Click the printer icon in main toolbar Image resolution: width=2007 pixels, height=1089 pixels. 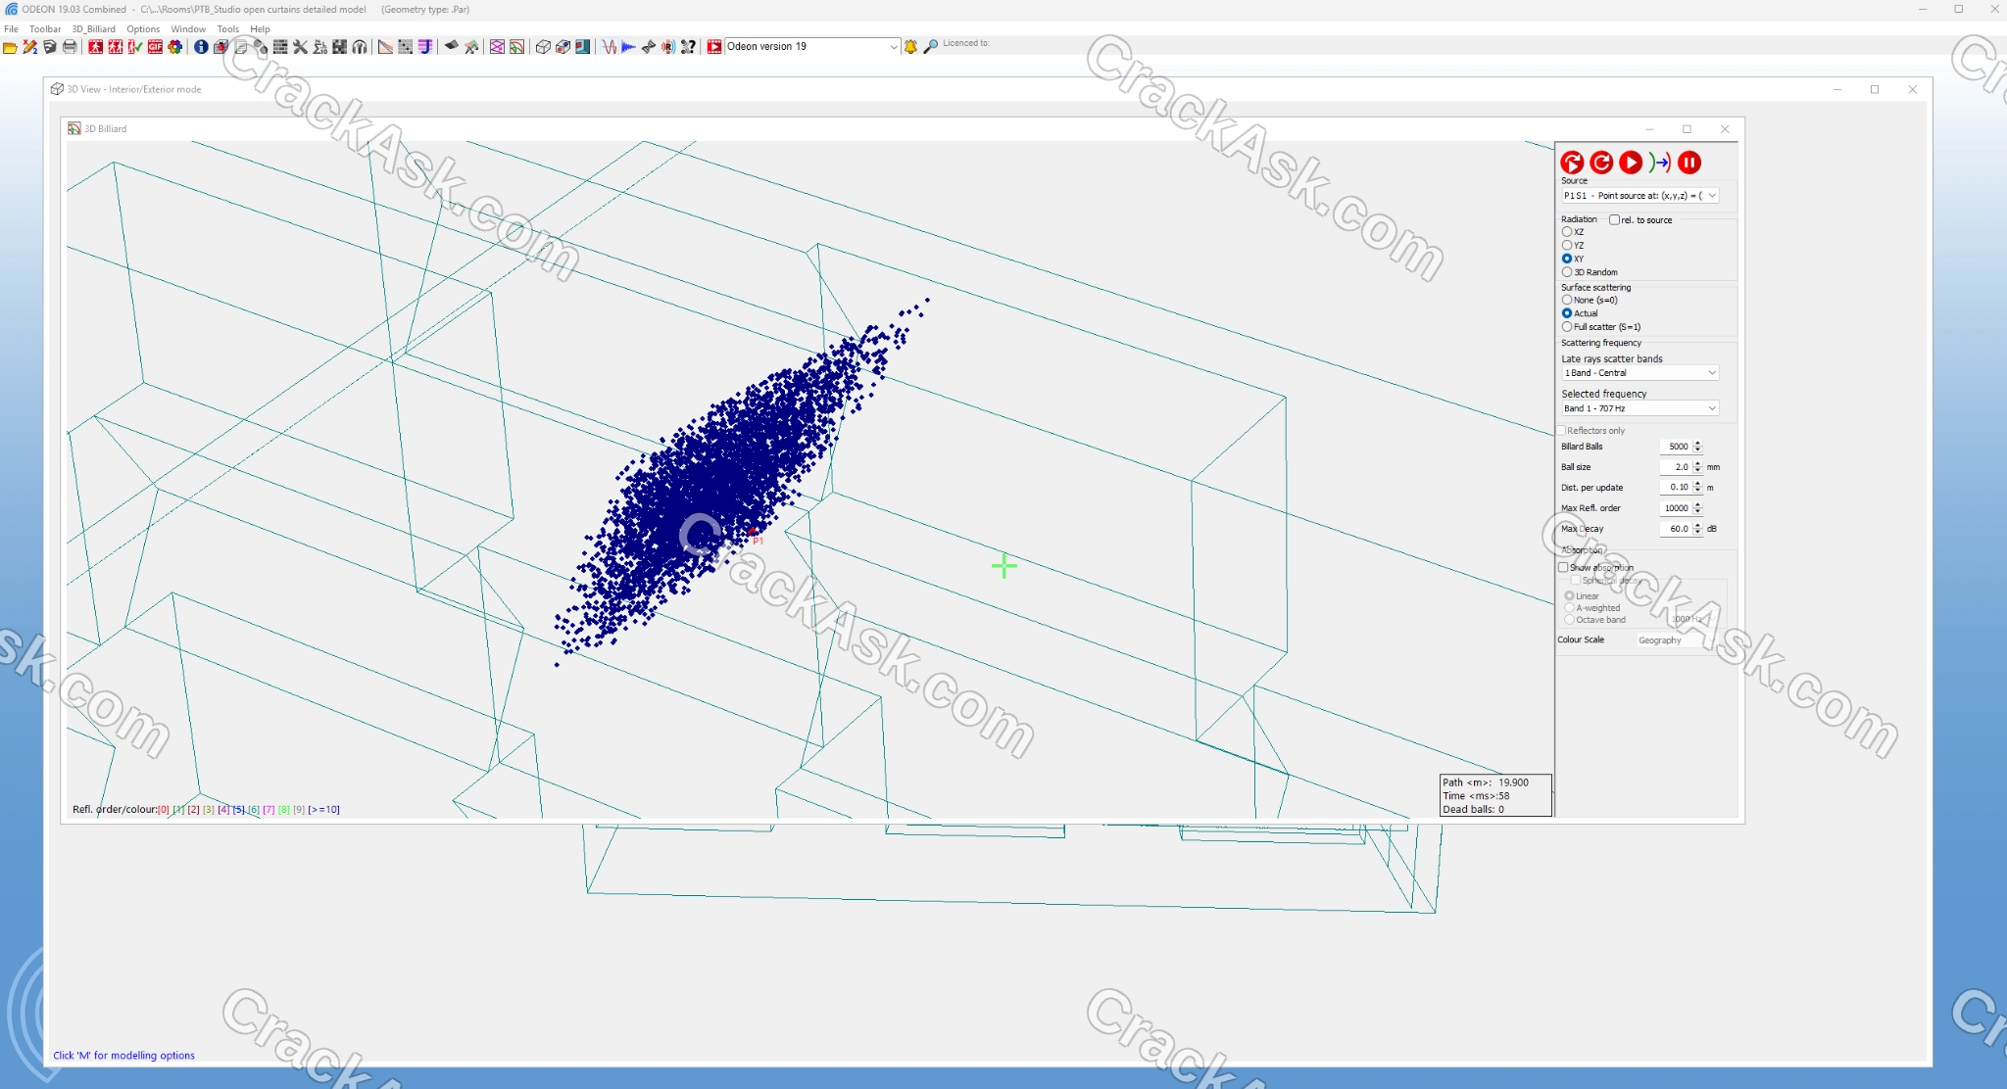click(x=70, y=47)
